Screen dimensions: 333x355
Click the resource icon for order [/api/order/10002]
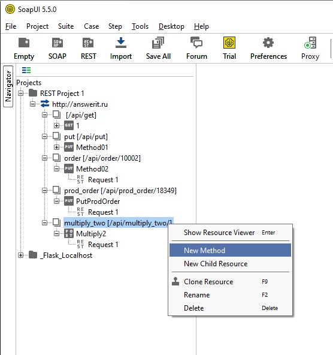coord(57,158)
